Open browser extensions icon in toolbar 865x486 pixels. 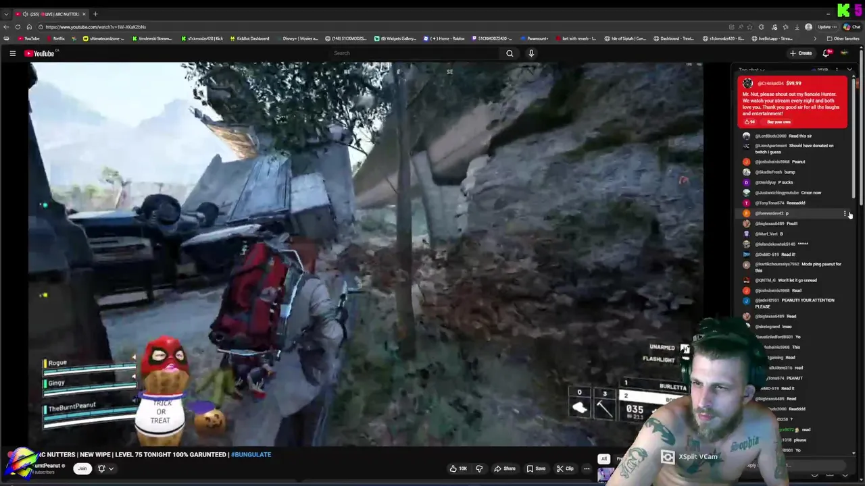(x=761, y=27)
